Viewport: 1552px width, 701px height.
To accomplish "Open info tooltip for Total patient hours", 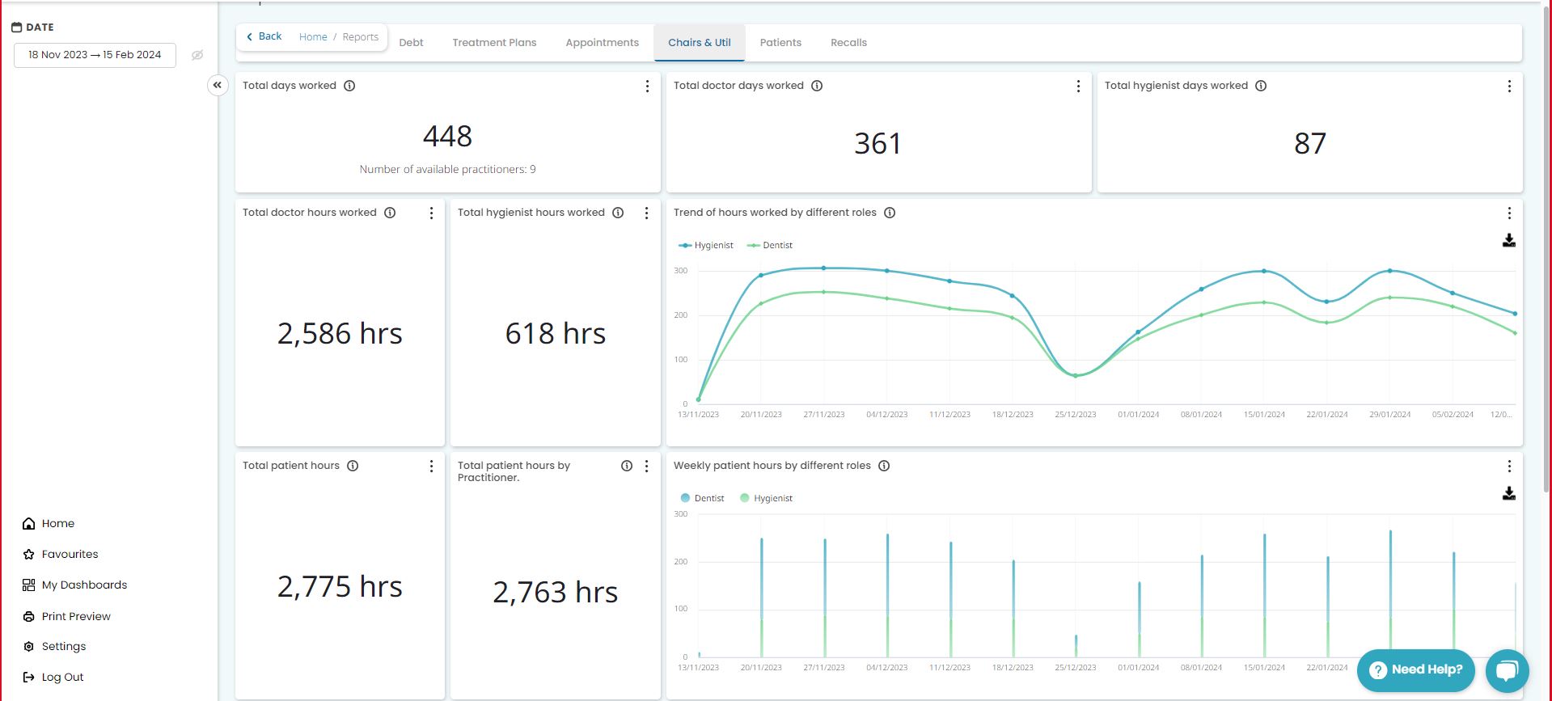I will [353, 466].
